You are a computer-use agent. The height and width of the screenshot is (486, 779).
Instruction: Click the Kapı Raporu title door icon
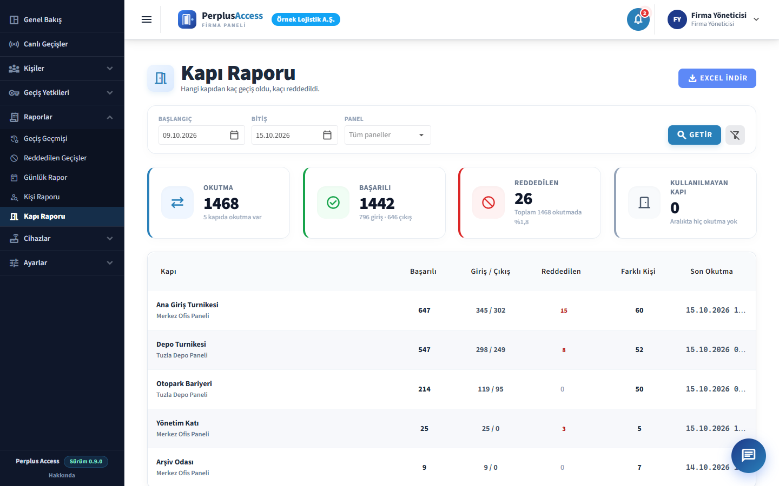[161, 78]
